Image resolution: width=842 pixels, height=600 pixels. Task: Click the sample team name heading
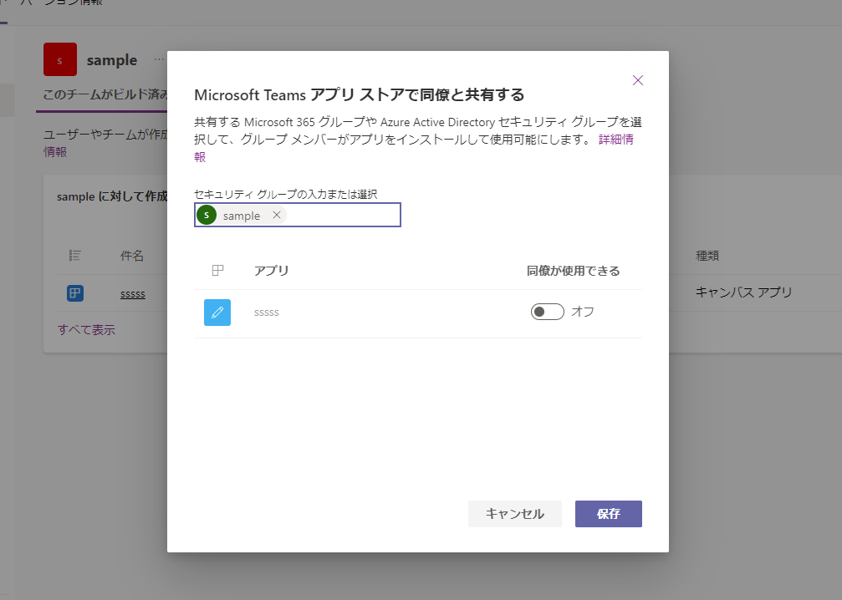(x=112, y=60)
